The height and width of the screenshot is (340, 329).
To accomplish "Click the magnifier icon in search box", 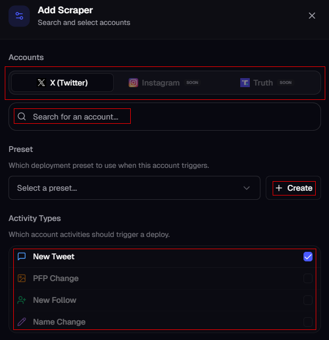I will tap(22, 116).
